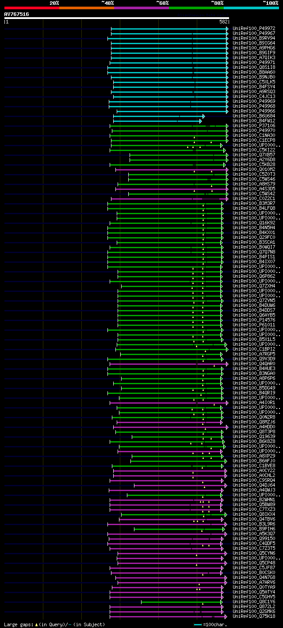This screenshot has height=628, width=283.
Task: Click UniRef100_B9PIH6 label
Action: pos(254,529)
